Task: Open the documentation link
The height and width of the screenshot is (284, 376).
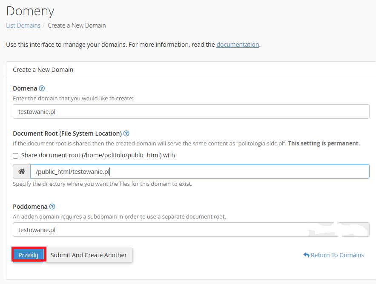Action: click(238, 44)
